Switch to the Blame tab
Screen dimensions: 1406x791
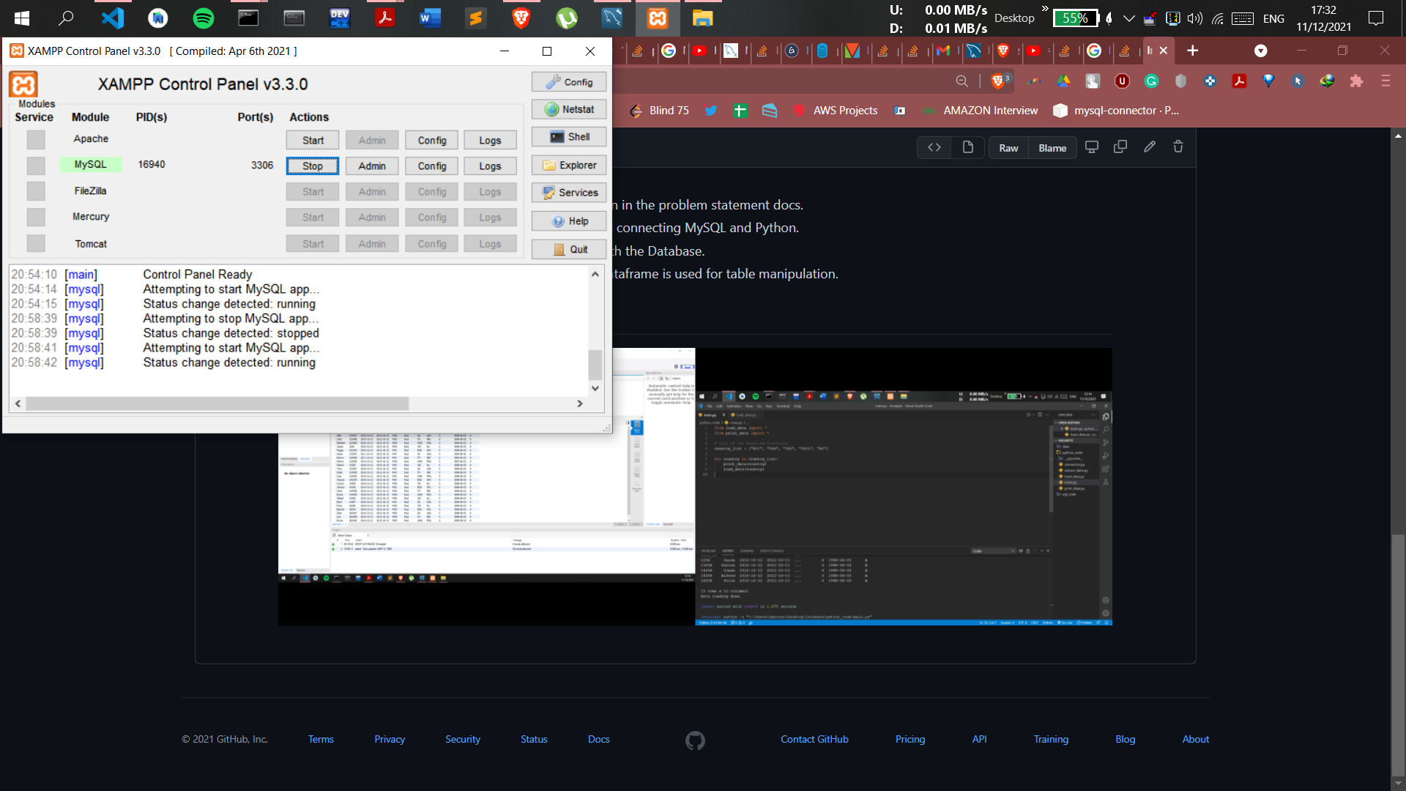1052,147
